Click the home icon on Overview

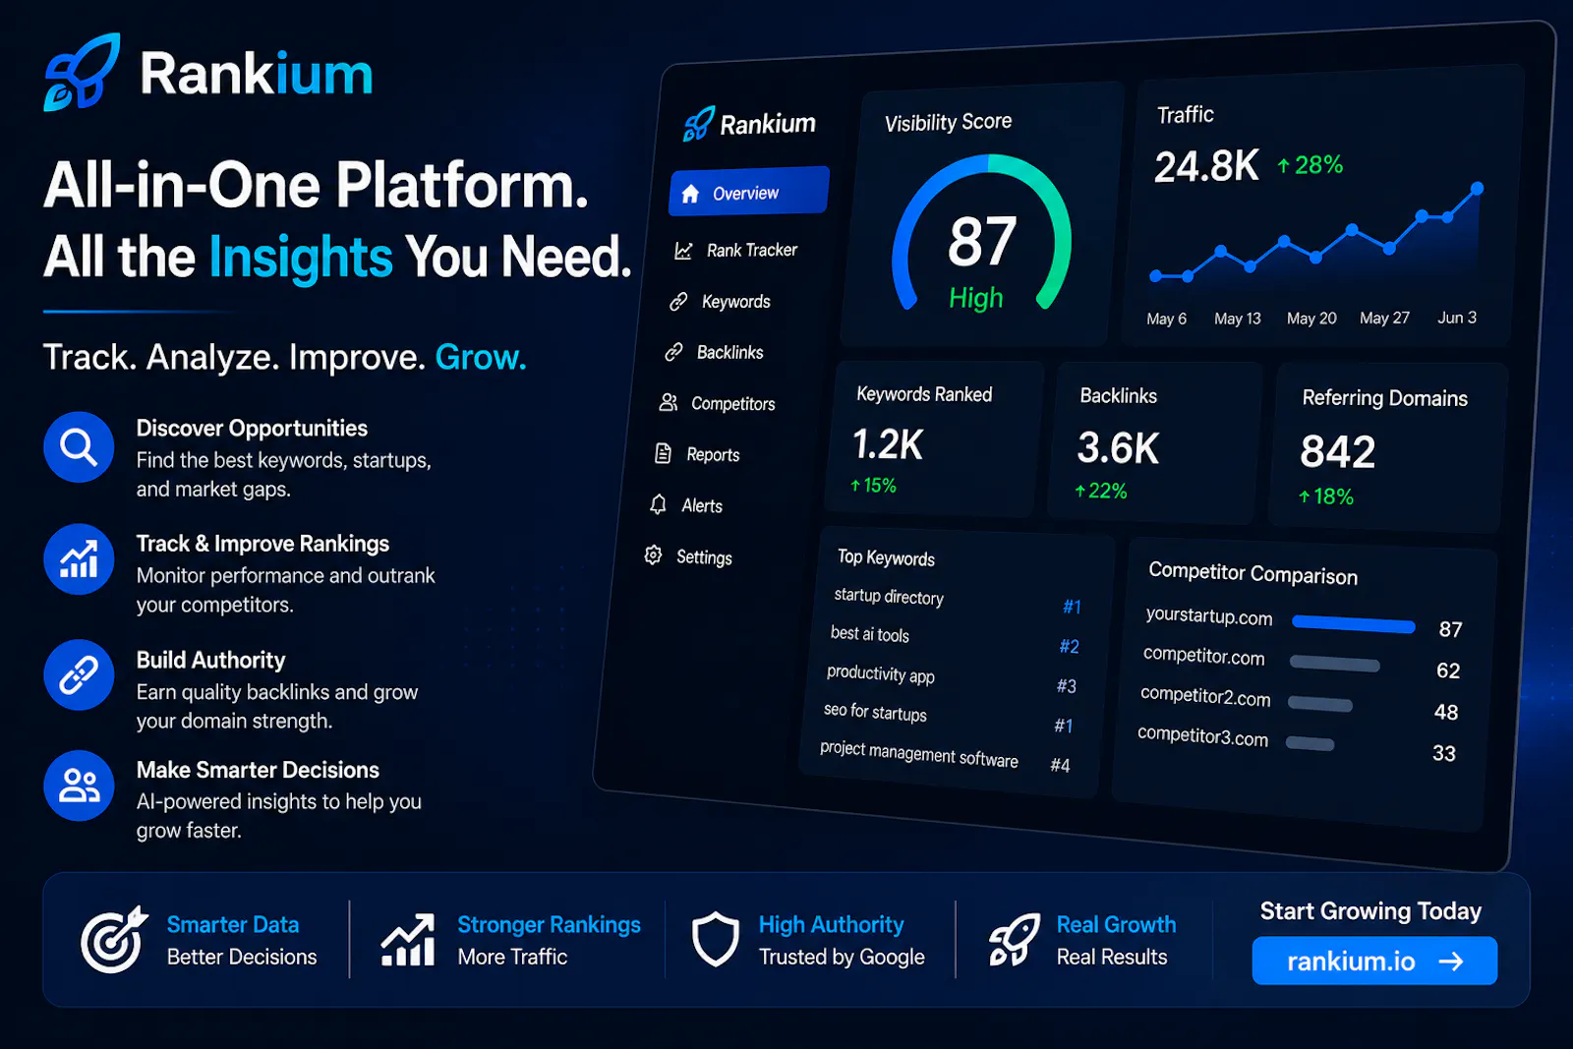(690, 194)
